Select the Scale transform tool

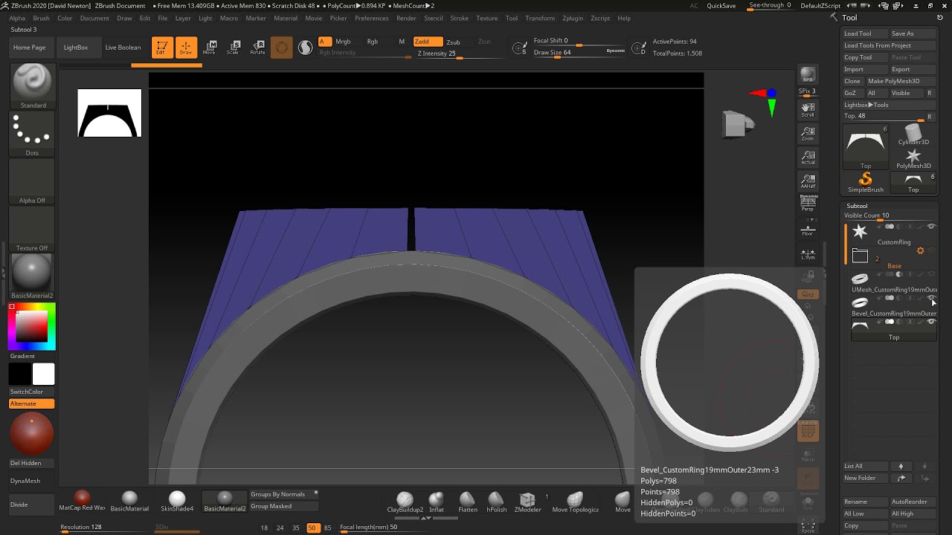234,48
